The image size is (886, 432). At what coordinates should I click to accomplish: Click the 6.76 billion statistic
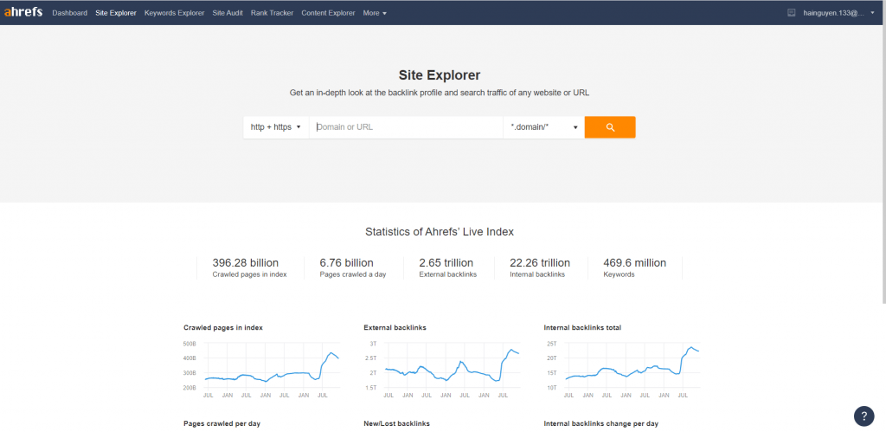click(346, 263)
